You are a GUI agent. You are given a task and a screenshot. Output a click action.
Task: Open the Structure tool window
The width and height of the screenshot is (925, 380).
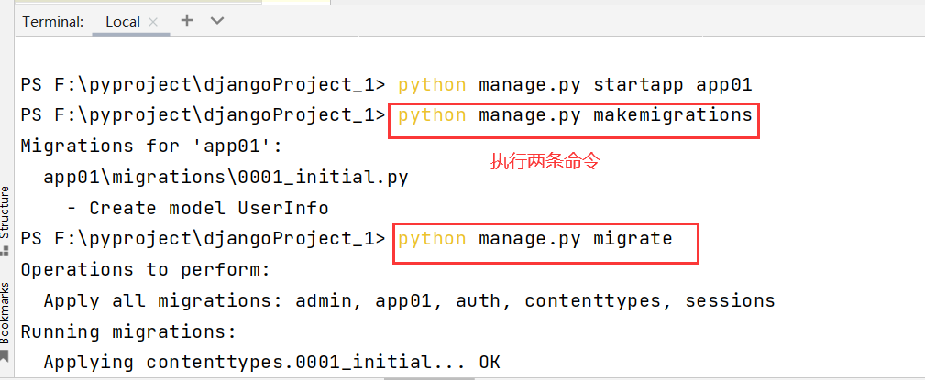coord(6,212)
